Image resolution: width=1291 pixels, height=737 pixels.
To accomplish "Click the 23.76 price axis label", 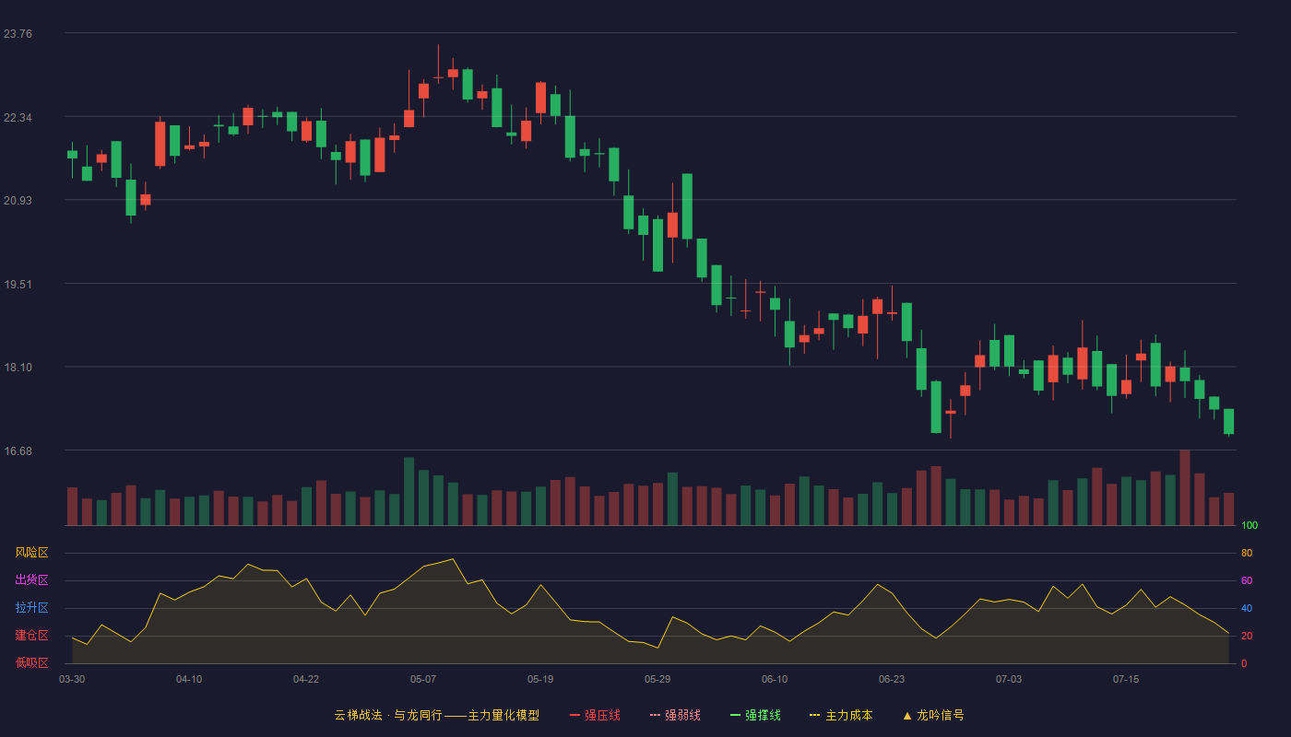I will [18, 34].
